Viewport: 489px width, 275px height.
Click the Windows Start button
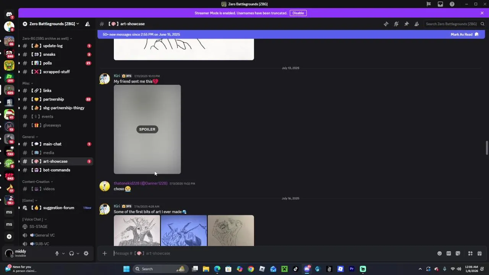point(126,269)
